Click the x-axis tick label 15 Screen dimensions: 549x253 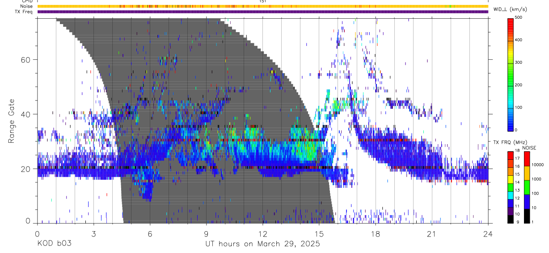tap(319, 234)
